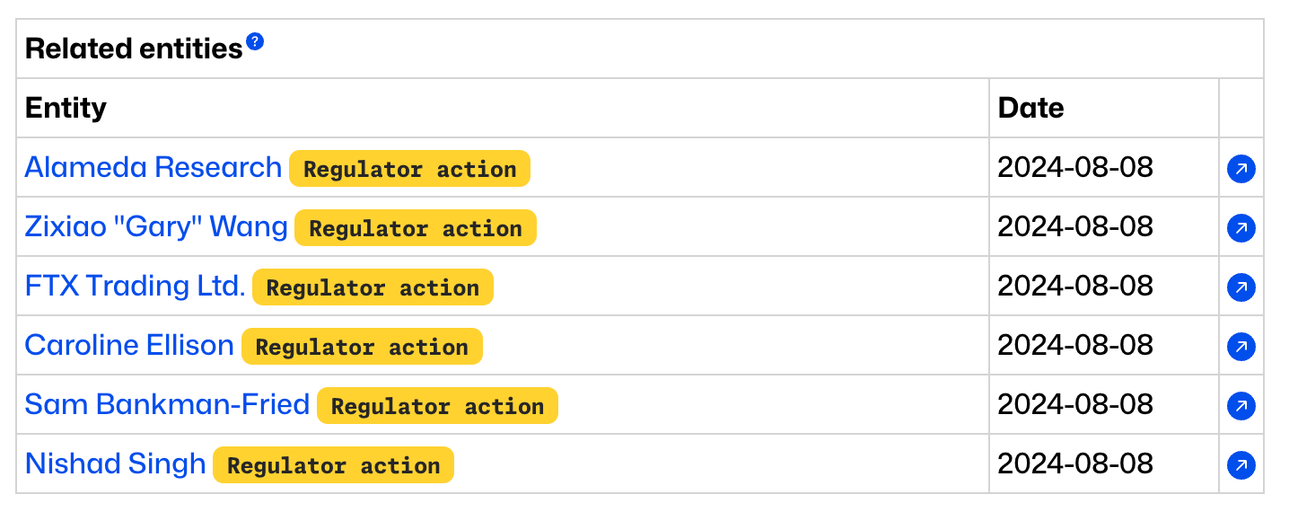This screenshot has height=512, width=1289.
Task: Follow the Zixiao "Gary" Wang link
Action: click(156, 227)
